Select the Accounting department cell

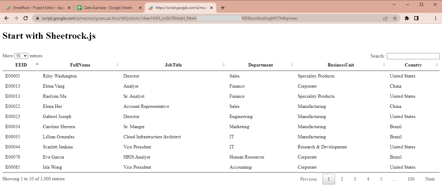coord(240,167)
